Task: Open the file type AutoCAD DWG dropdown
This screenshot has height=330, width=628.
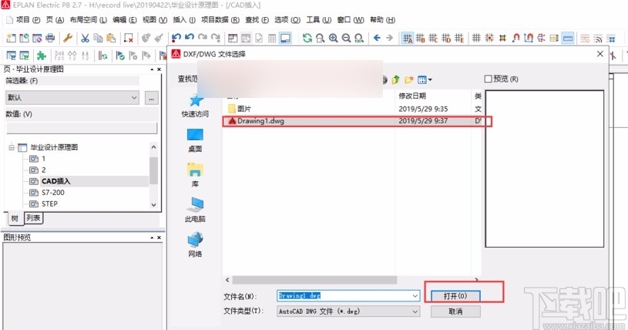Action: [x=415, y=311]
